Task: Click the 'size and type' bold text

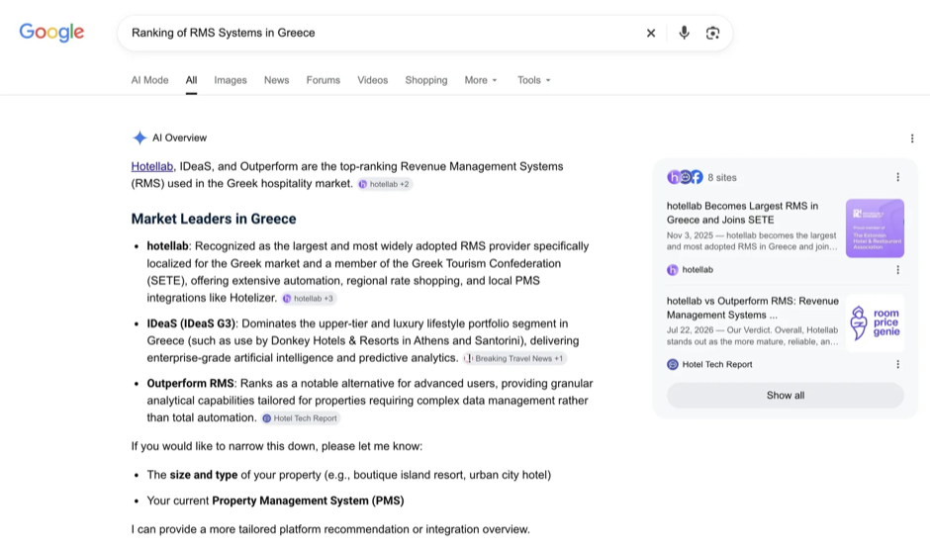Action: (204, 475)
